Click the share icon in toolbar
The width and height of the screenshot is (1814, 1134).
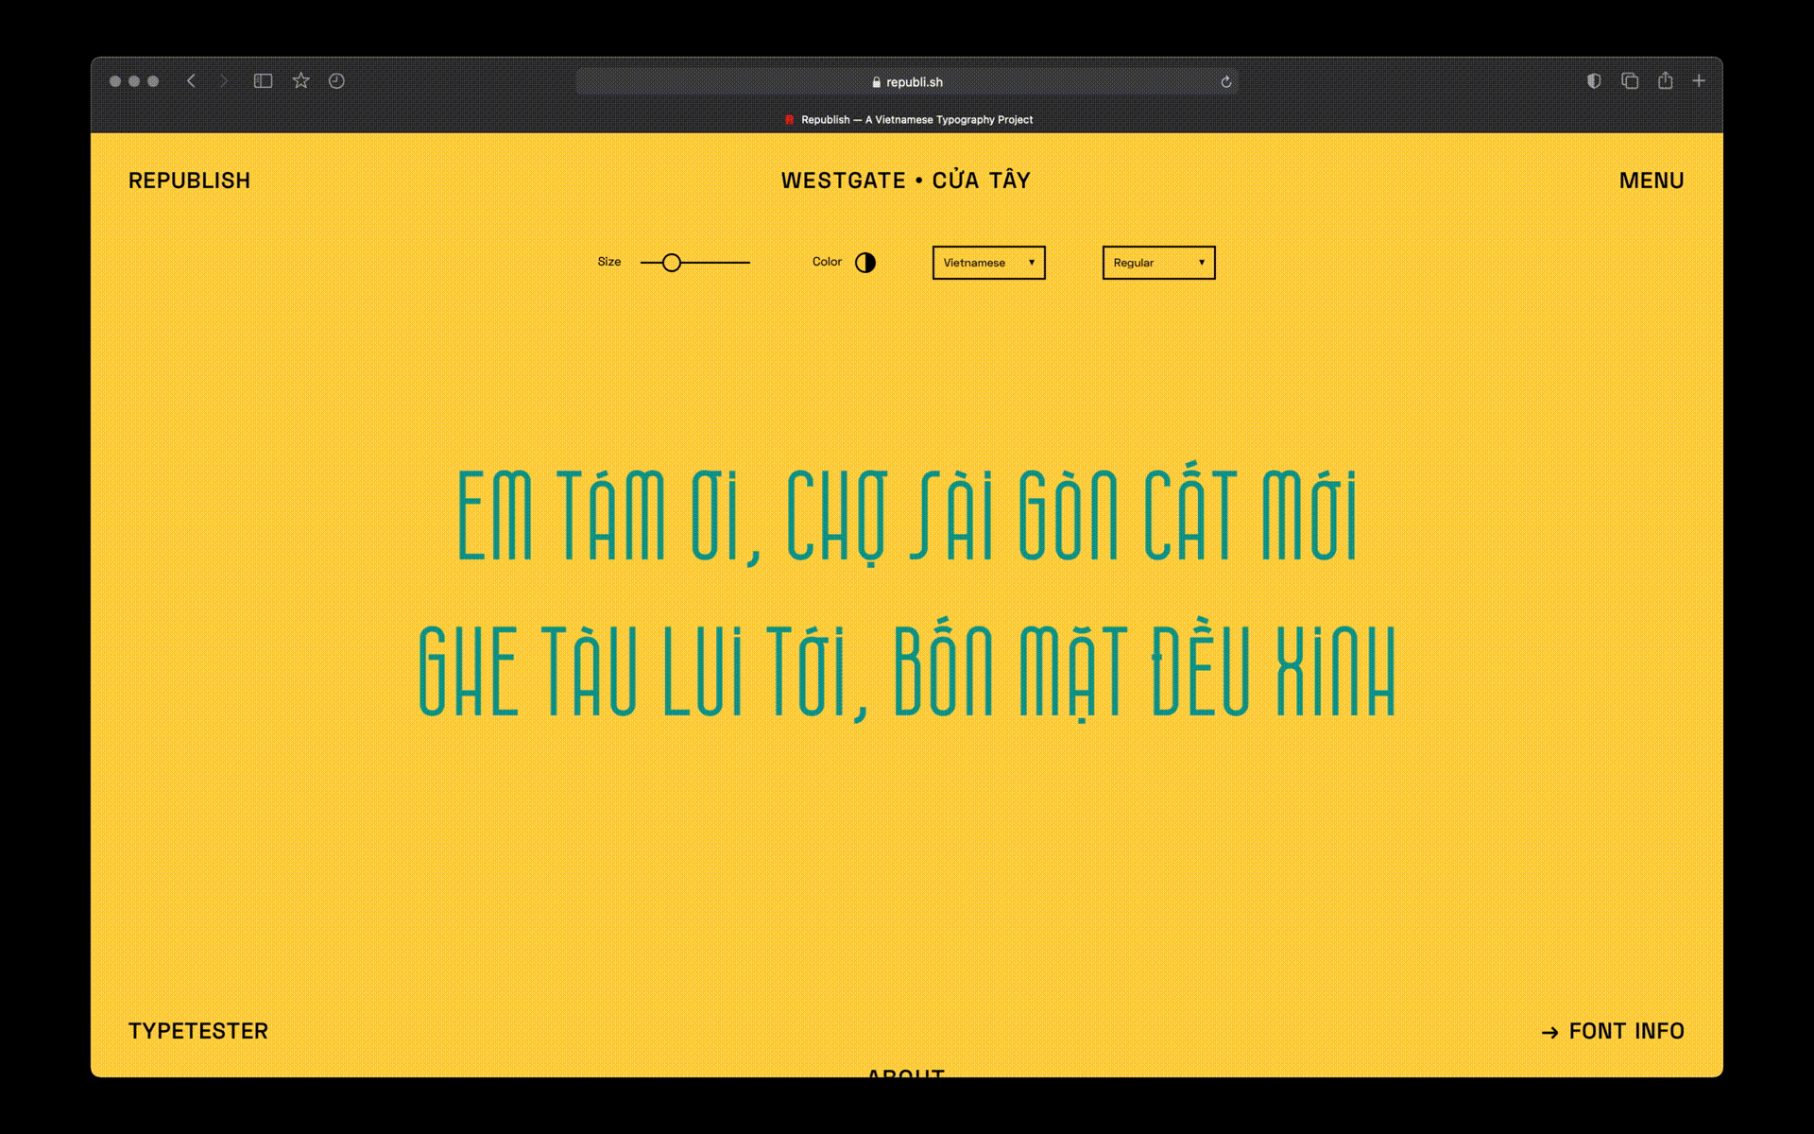tap(1665, 81)
